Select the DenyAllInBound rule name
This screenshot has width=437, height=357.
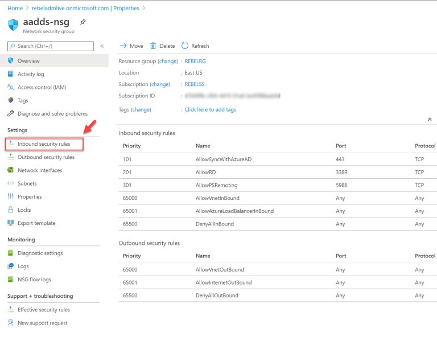215,224
